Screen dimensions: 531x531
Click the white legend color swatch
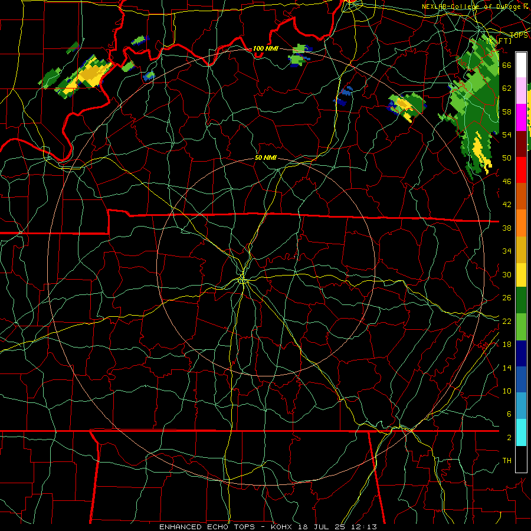pos(521,65)
